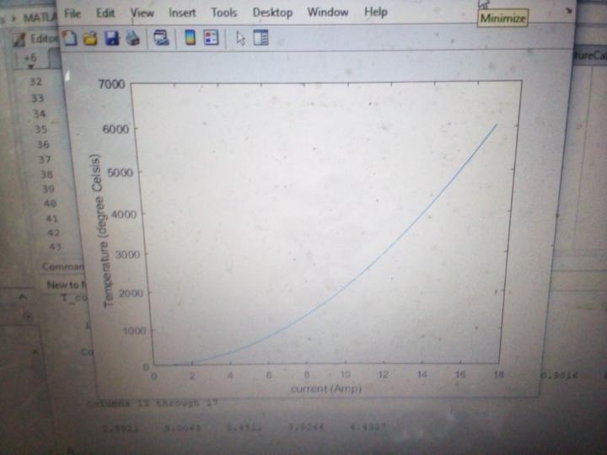Click the Print Figure icon
Screen dimensions: 607x455
(133, 38)
